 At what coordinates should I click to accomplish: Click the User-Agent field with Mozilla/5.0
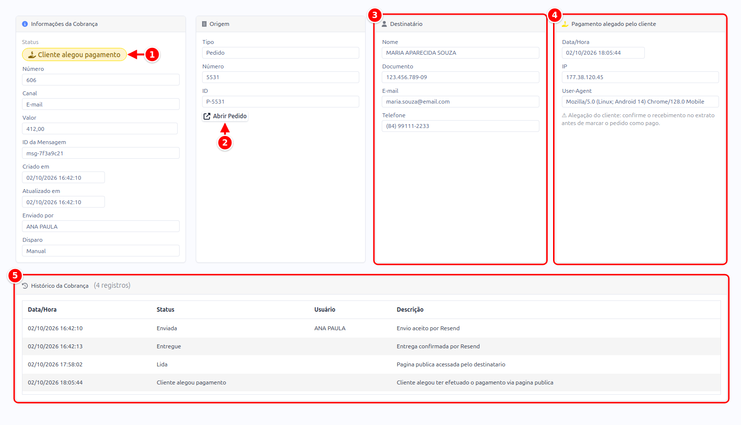(x=640, y=102)
